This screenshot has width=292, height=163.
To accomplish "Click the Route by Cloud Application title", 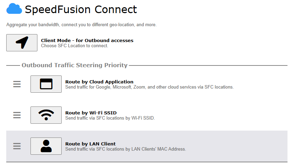I will click(99, 82).
